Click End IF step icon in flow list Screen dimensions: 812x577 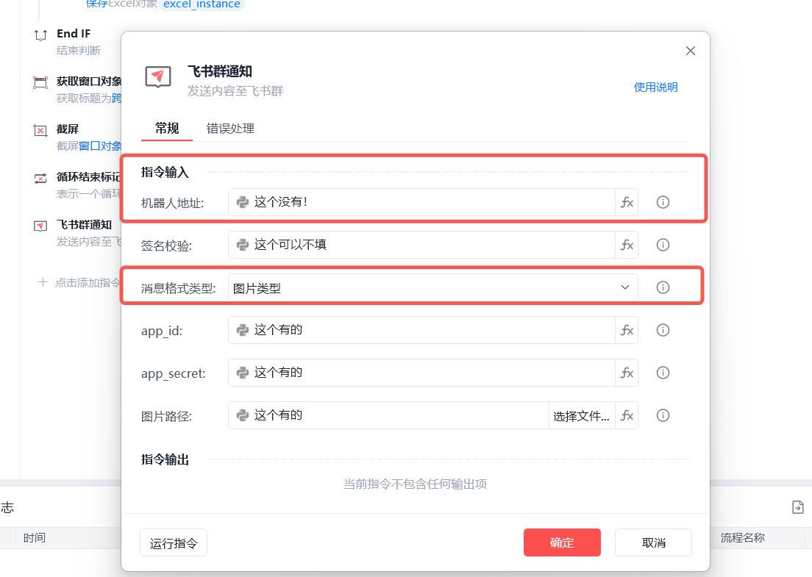click(x=40, y=35)
